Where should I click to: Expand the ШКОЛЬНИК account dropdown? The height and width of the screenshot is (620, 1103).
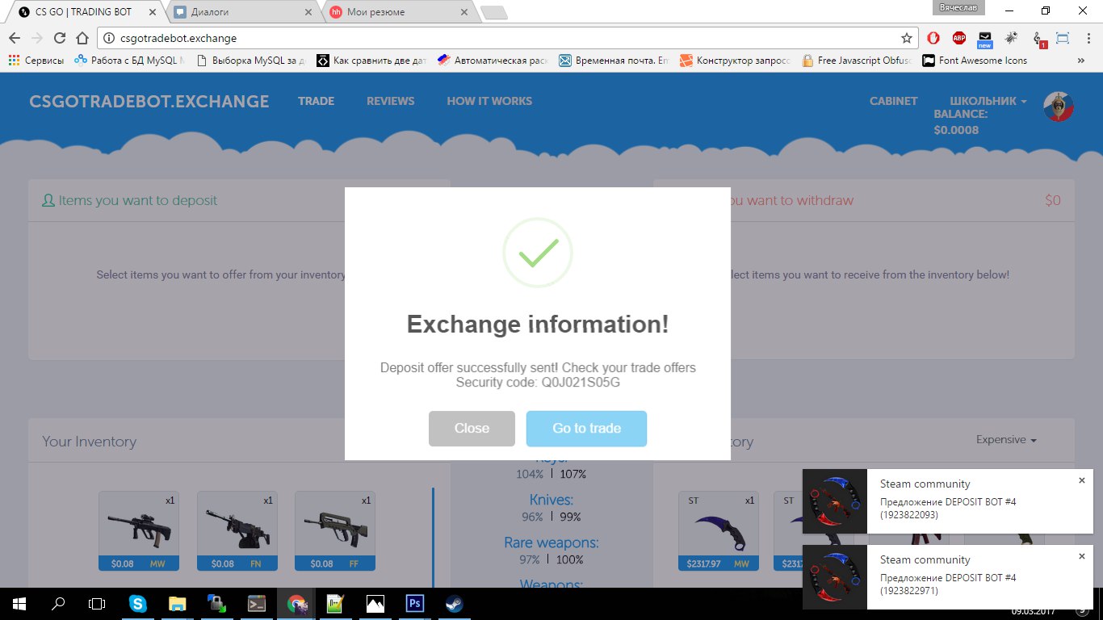coord(988,101)
